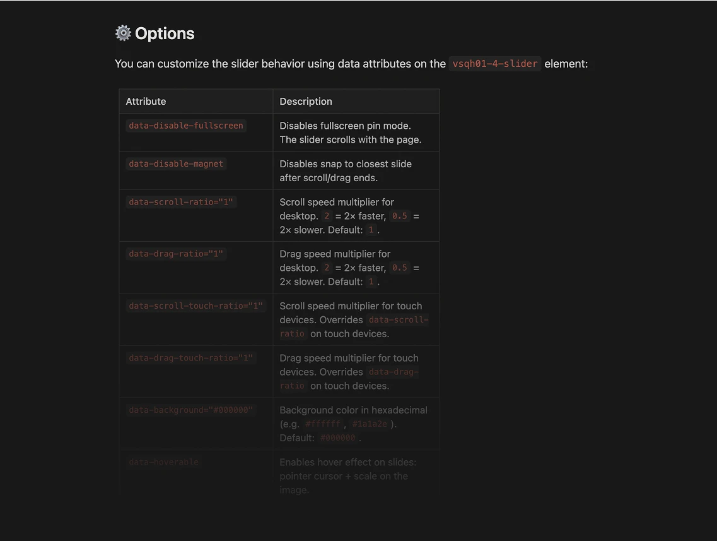The height and width of the screenshot is (541, 717).
Task: Click the Enables hover effect description text
Action: [348, 476]
